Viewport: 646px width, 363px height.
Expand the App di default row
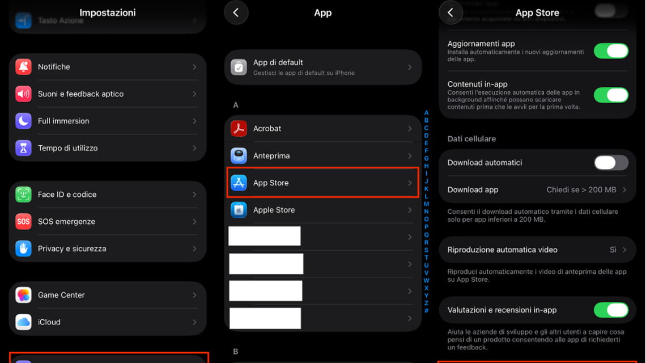322,67
